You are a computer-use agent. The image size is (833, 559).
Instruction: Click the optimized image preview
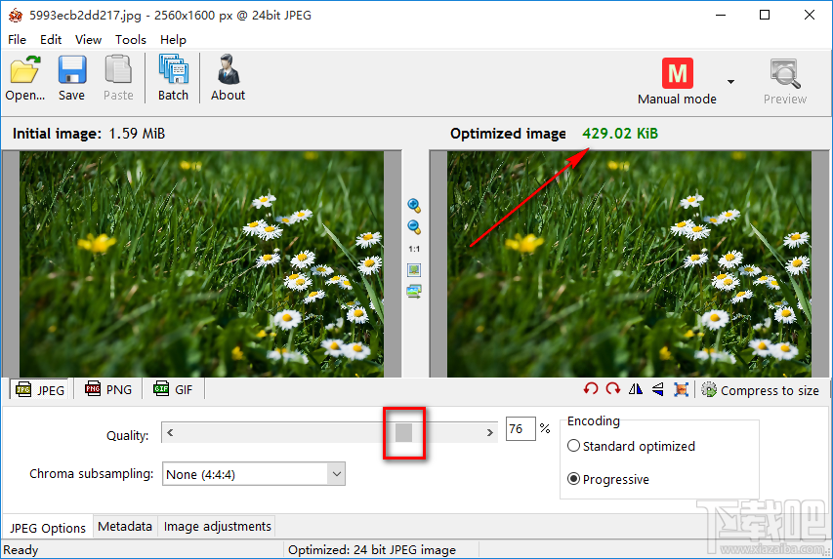coord(629,263)
